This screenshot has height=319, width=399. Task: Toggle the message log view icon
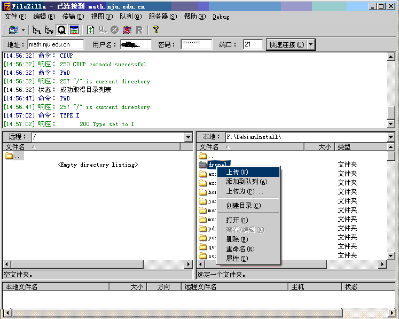pos(74,30)
